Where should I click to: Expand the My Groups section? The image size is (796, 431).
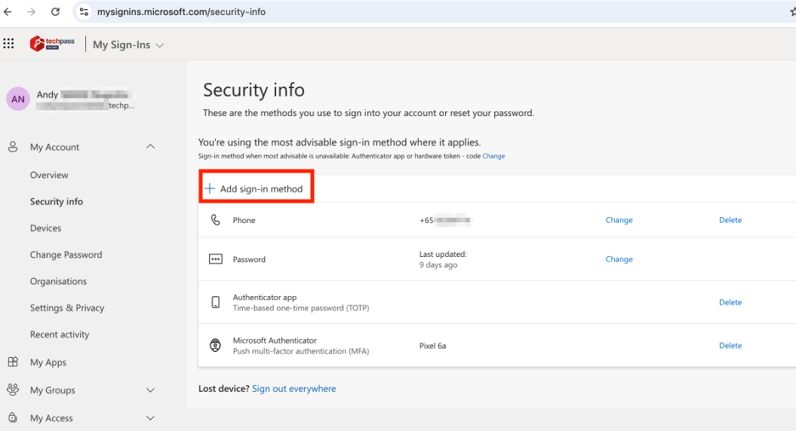pos(150,390)
